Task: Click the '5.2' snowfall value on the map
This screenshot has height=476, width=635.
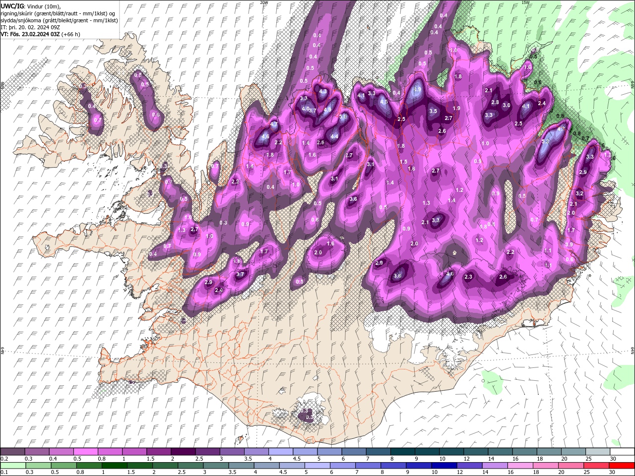Action: tap(545, 142)
